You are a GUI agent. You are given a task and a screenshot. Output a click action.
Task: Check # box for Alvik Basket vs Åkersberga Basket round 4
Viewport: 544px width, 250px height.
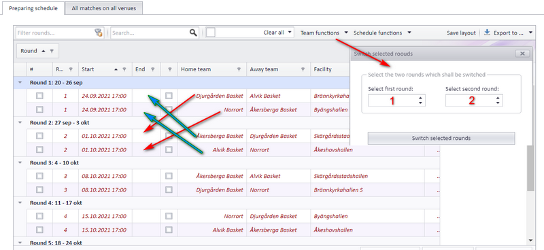pos(39,230)
